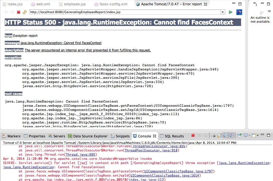The height and width of the screenshot is (181, 273).
Task: Terminate the server from Console toolbar
Action: pyautogui.click(x=193, y=135)
